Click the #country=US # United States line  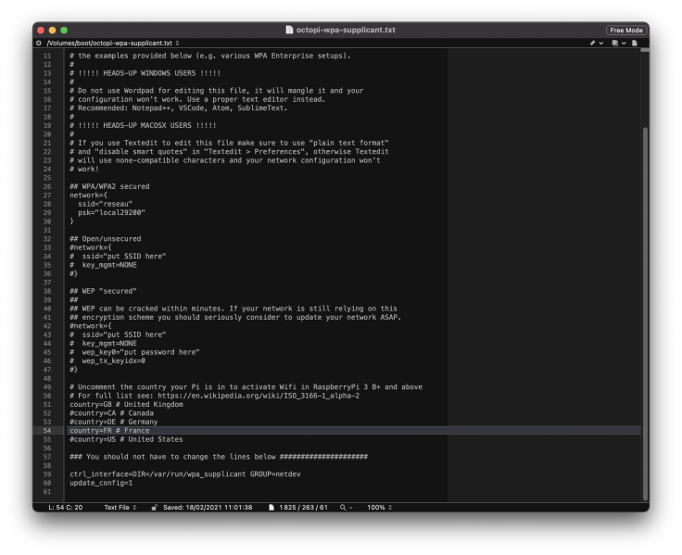click(126, 439)
